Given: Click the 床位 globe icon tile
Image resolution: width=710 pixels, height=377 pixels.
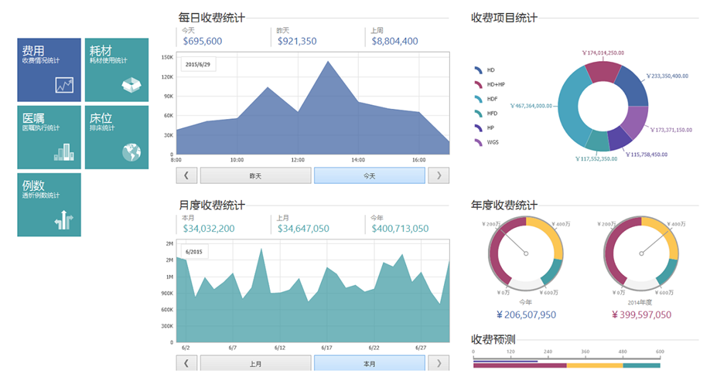Looking at the screenshot, I should point(131,152).
